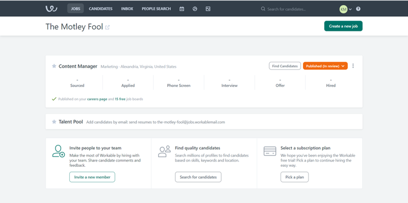Open the Published (In review) dropdown

[x=325, y=66]
